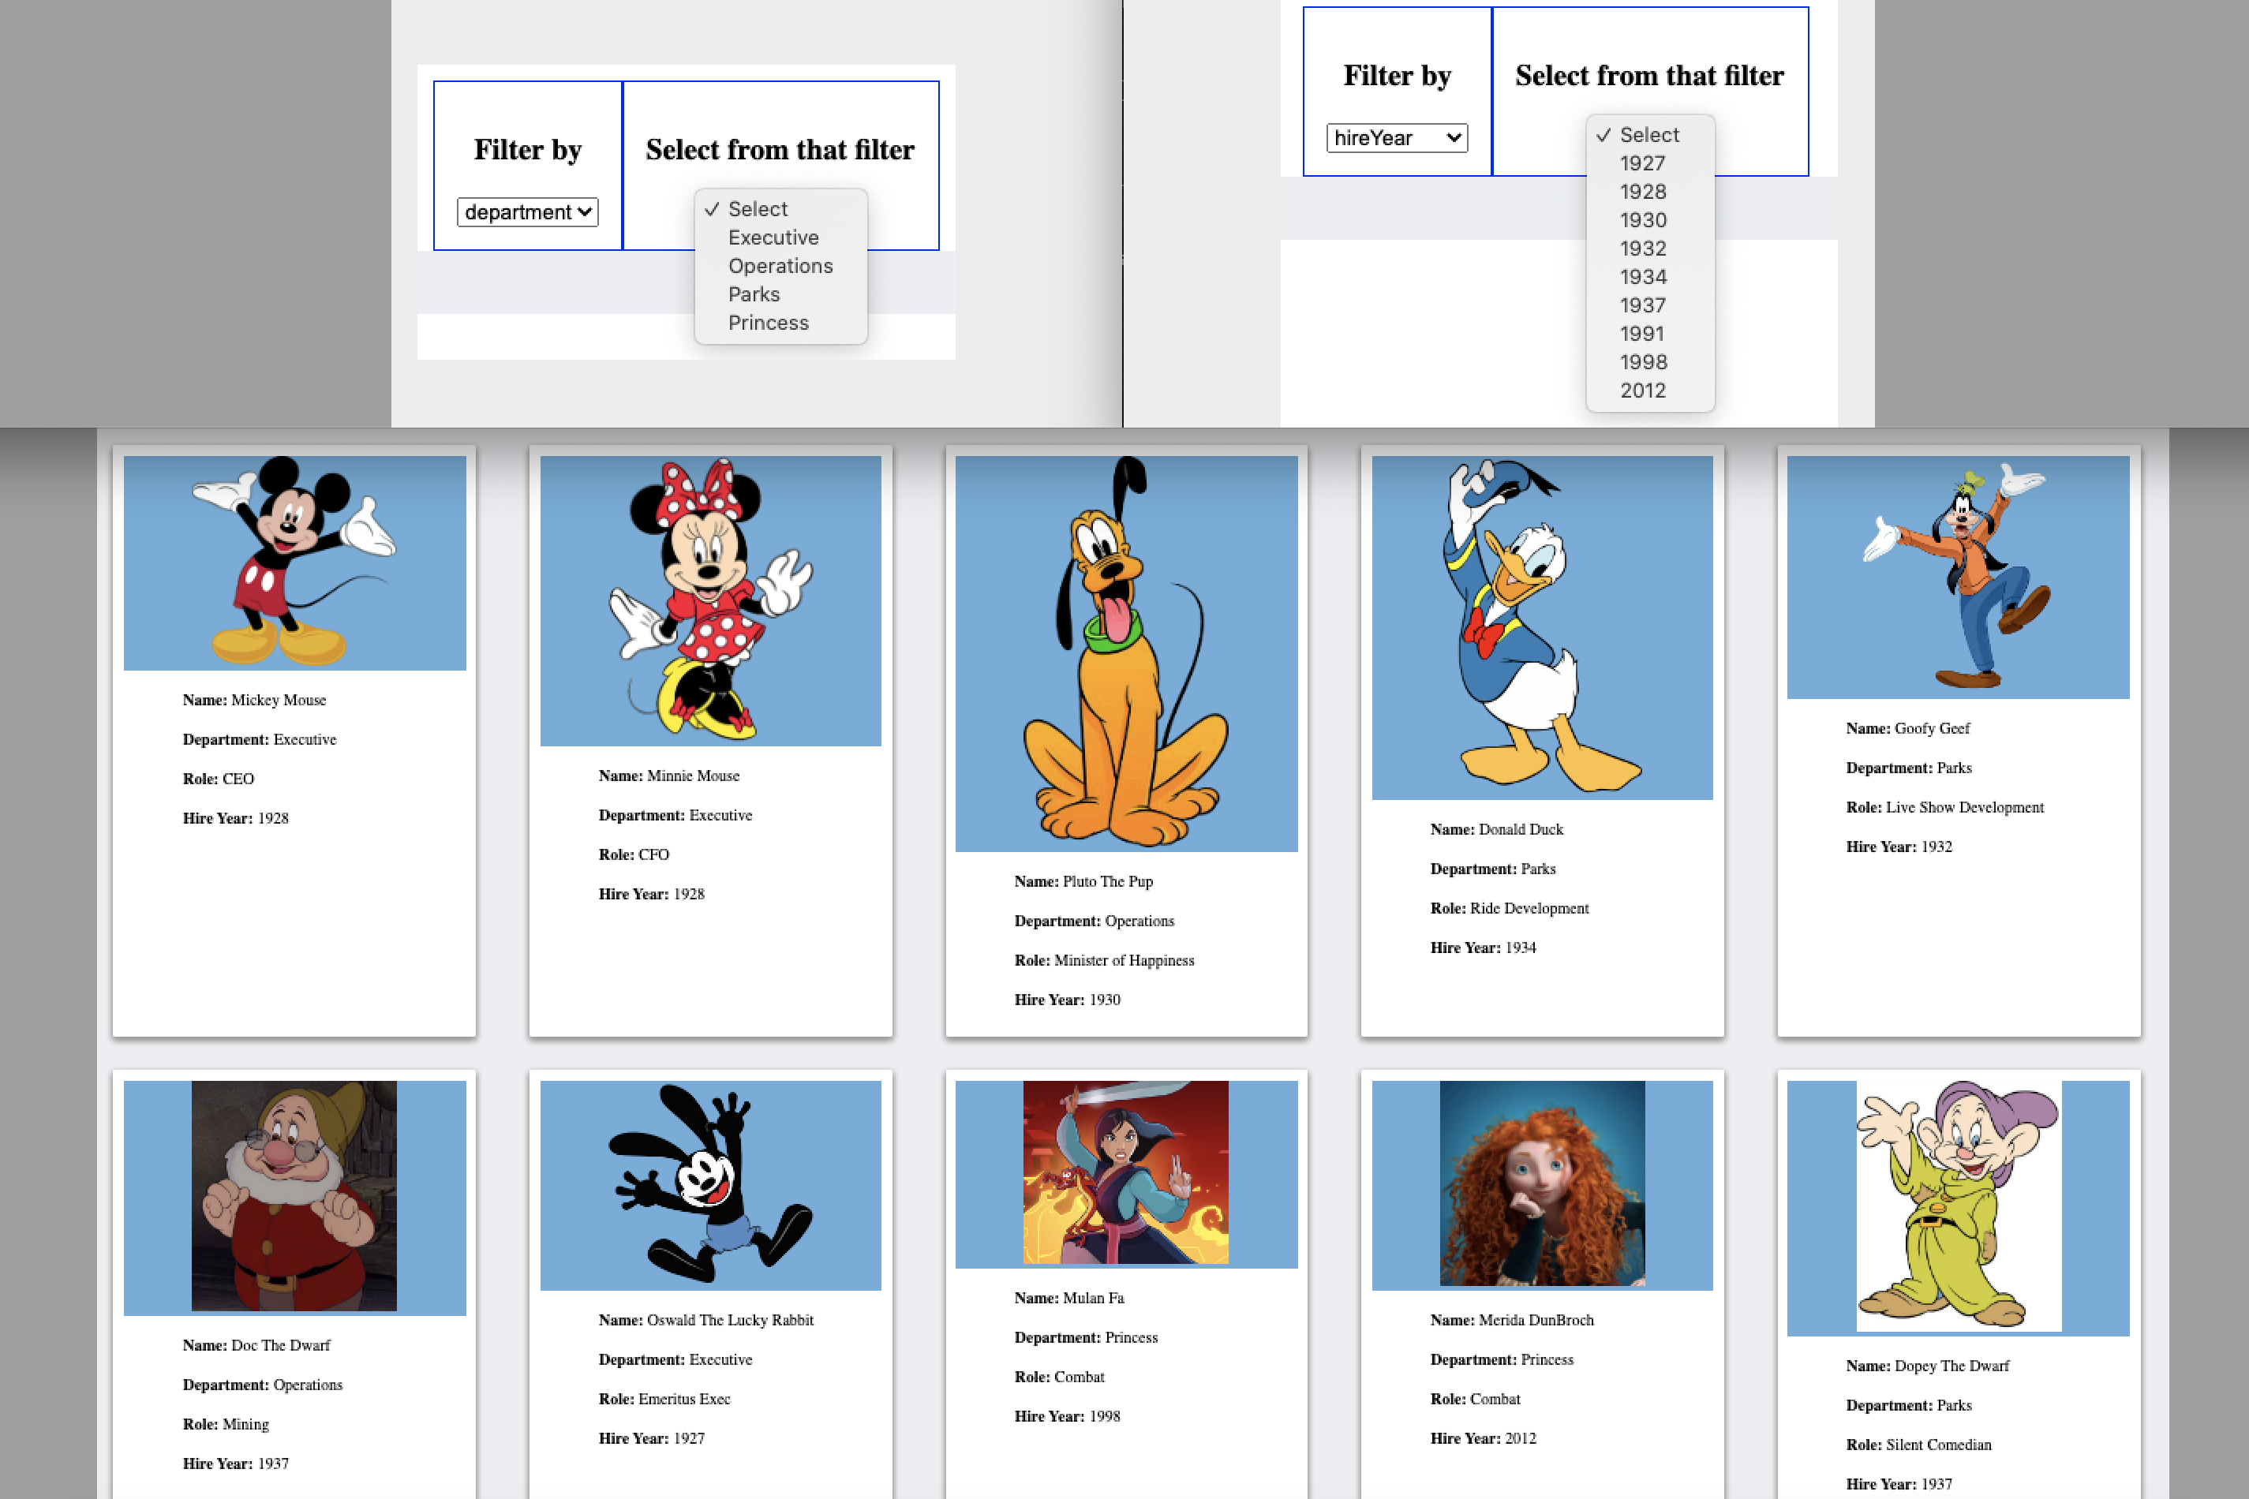Open the department filter dropdown
Image resolution: width=2249 pixels, height=1499 pixels.
pos(528,212)
